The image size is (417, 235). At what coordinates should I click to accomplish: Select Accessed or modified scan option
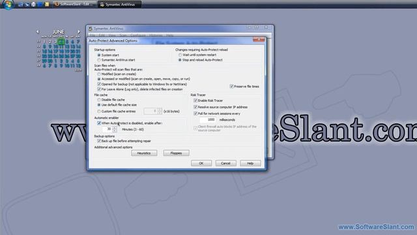(x=99, y=79)
